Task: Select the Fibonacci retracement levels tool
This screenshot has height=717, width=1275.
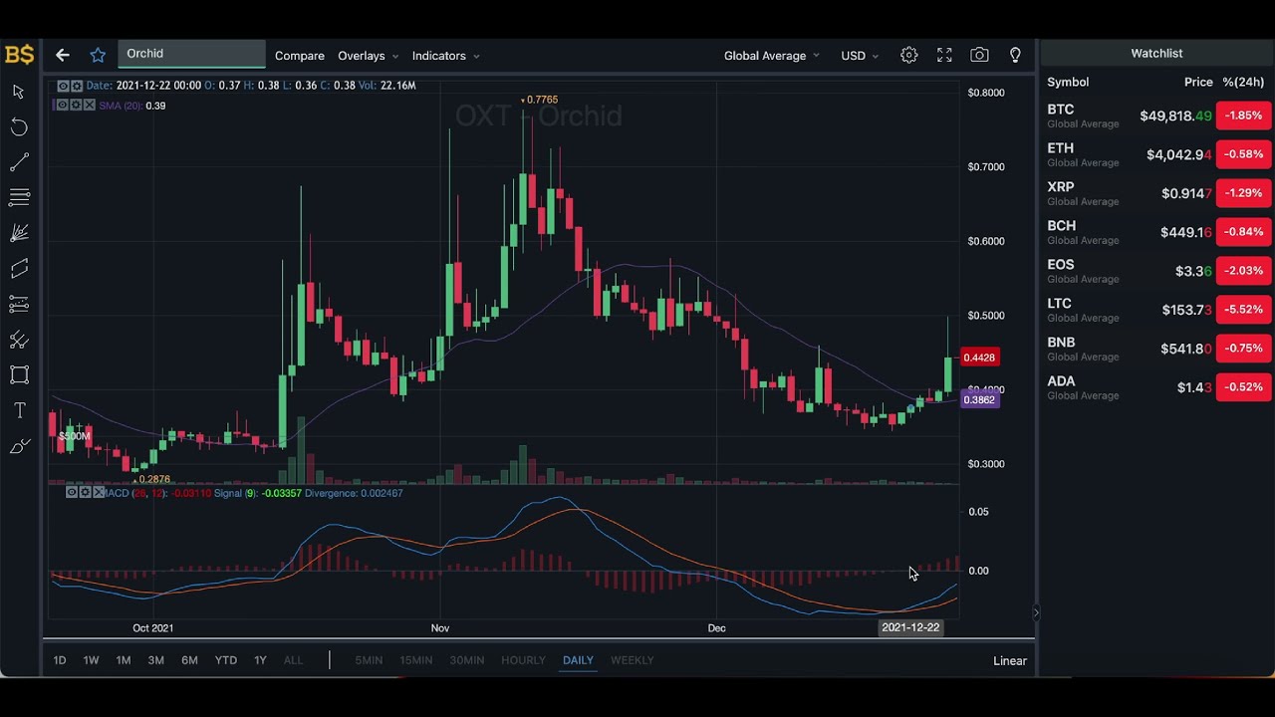Action: click(19, 305)
